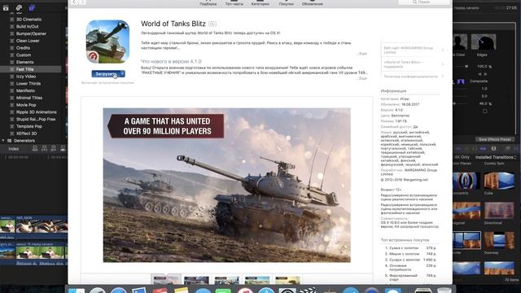Open the WARGAMING Group developer website link
This screenshot has height=293, width=521.
pos(413,50)
